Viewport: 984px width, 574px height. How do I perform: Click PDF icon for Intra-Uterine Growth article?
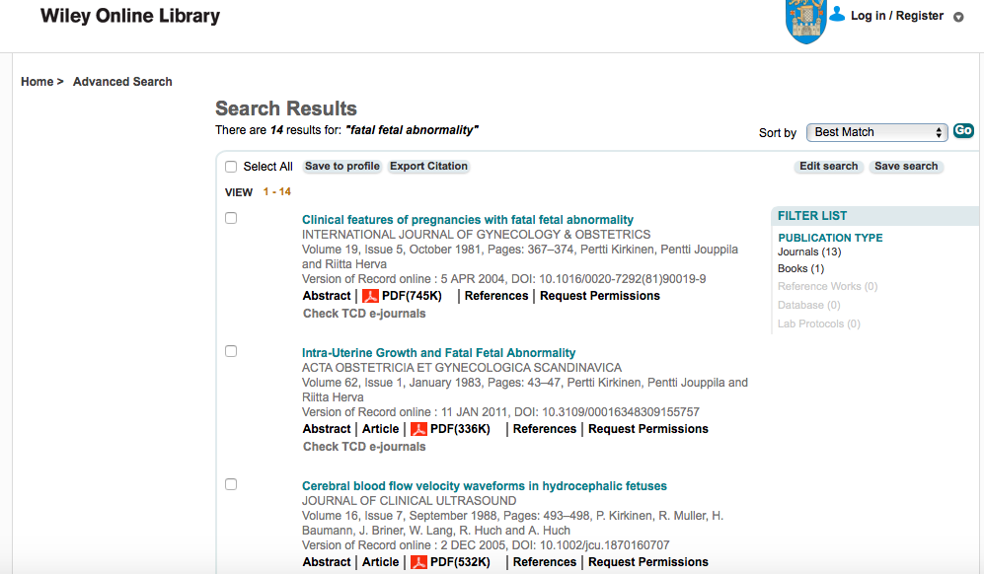(418, 429)
